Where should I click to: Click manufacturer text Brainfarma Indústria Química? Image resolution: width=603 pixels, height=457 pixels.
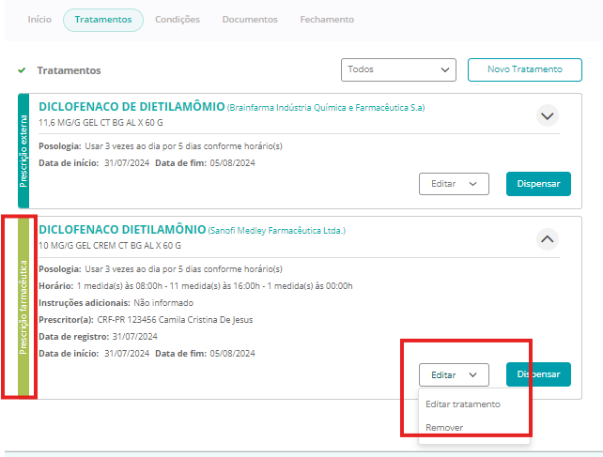(326, 108)
